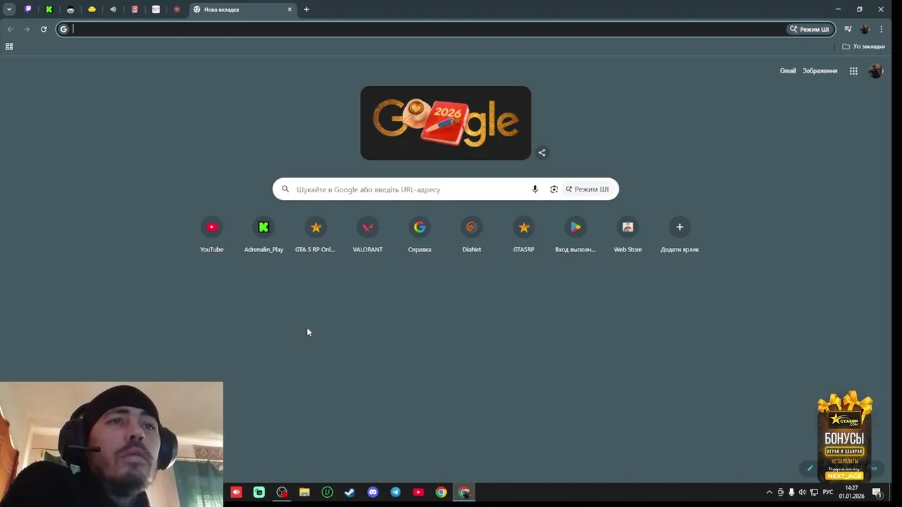This screenshot has width=902, height=507.
Task: Click 'Додати ярлик' add shortcut button
Action: (x=679, y=234)
